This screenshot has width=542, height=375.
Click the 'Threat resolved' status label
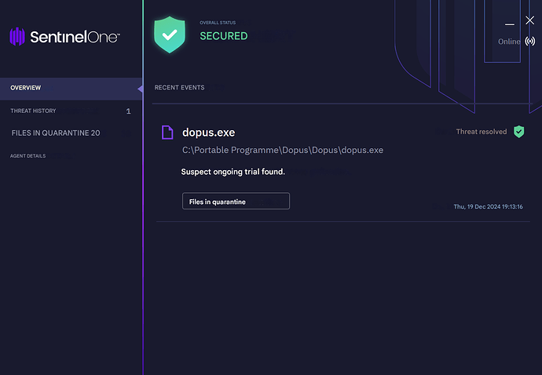click(x=482, y=132)
